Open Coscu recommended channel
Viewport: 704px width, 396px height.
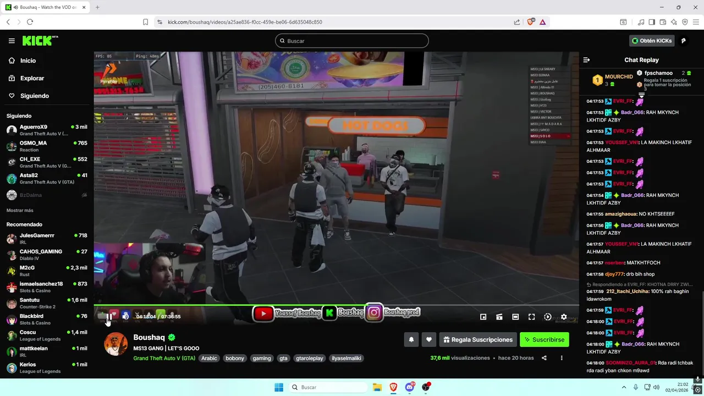(47, 335)
